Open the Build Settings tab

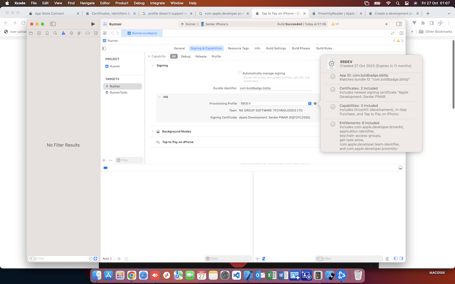(276, 49)
